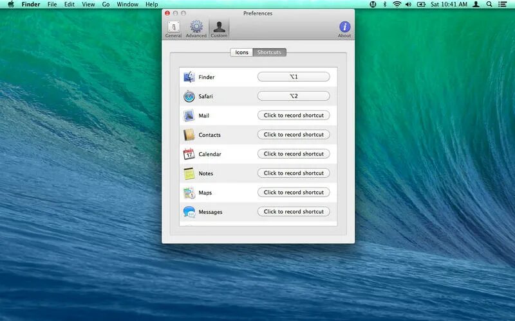Open Notification Center list icon

[x=502, y=4]
